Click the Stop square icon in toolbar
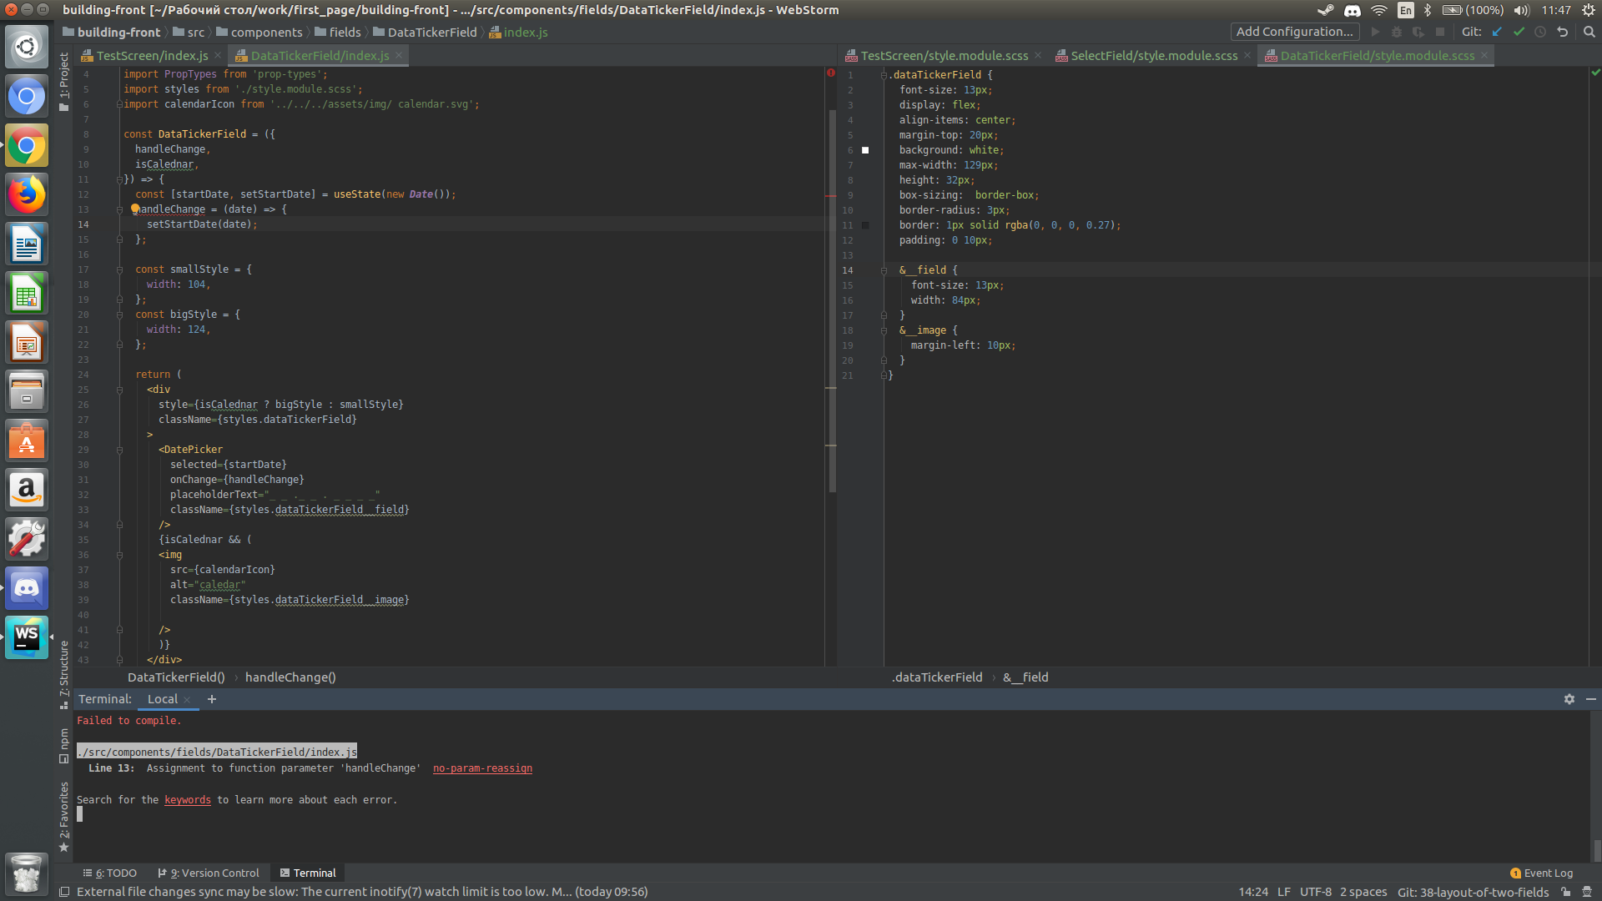 click(x=1439, y=32)
